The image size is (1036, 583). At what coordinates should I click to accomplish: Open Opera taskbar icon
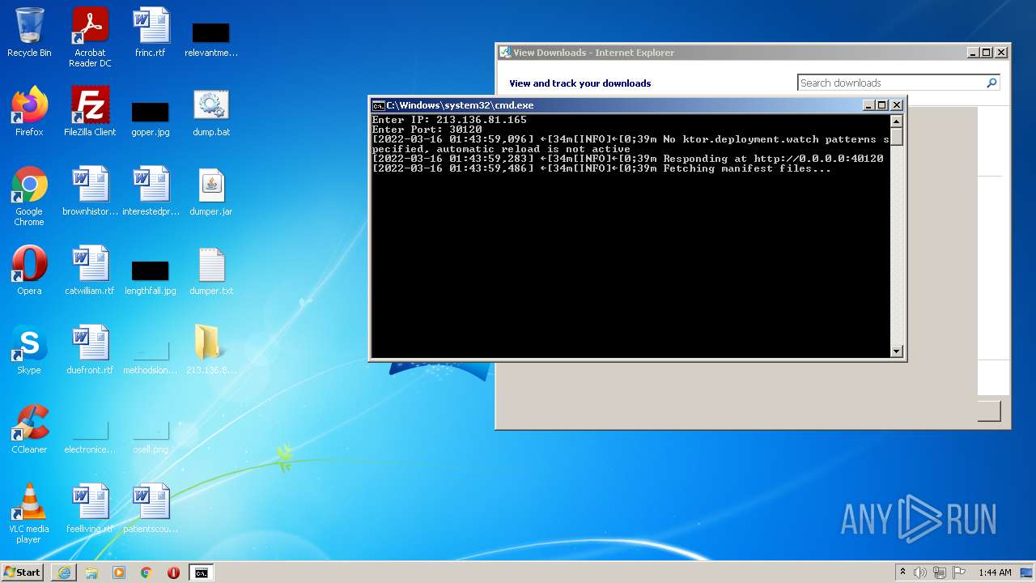(173, 572)
